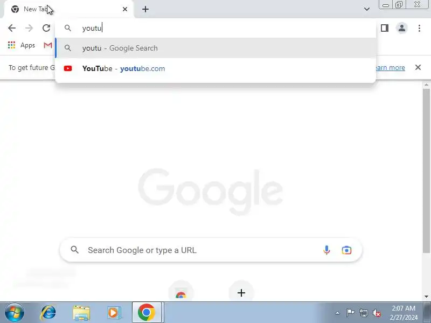Open Apps bookmark shortcut
The image size is (431, 323).
[x=22, y=45]
